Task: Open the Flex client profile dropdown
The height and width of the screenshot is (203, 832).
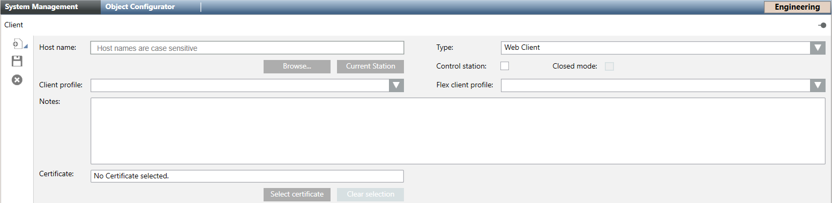Action: pyautogui.click(x=663, y=86)
